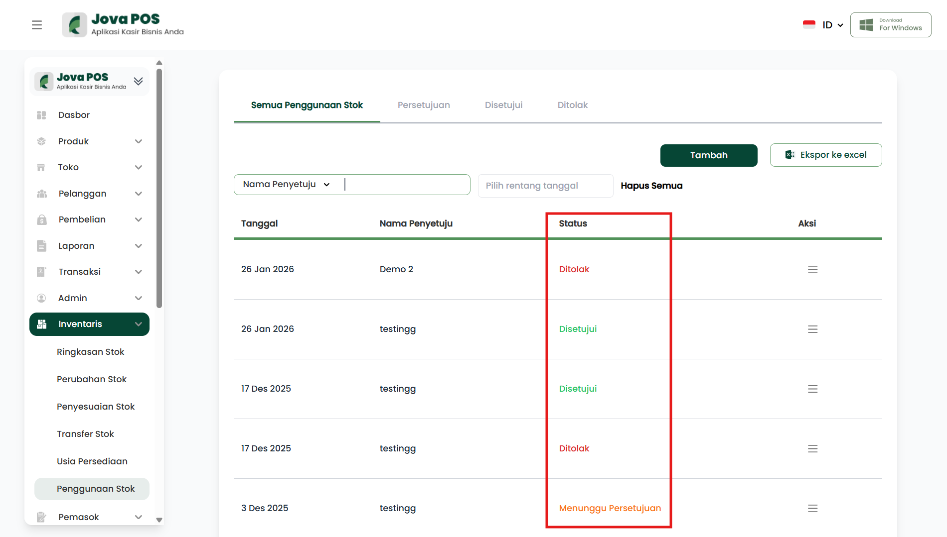Image resolution: width=947 pixels, height=537 pixels.
Task: Click the Download For Windows button
Action: pos(890,25)
